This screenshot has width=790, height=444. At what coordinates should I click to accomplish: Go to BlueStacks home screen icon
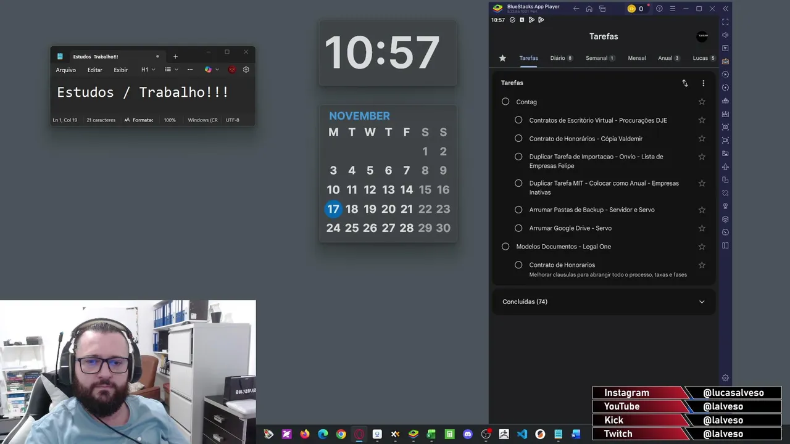pos(589,9)
